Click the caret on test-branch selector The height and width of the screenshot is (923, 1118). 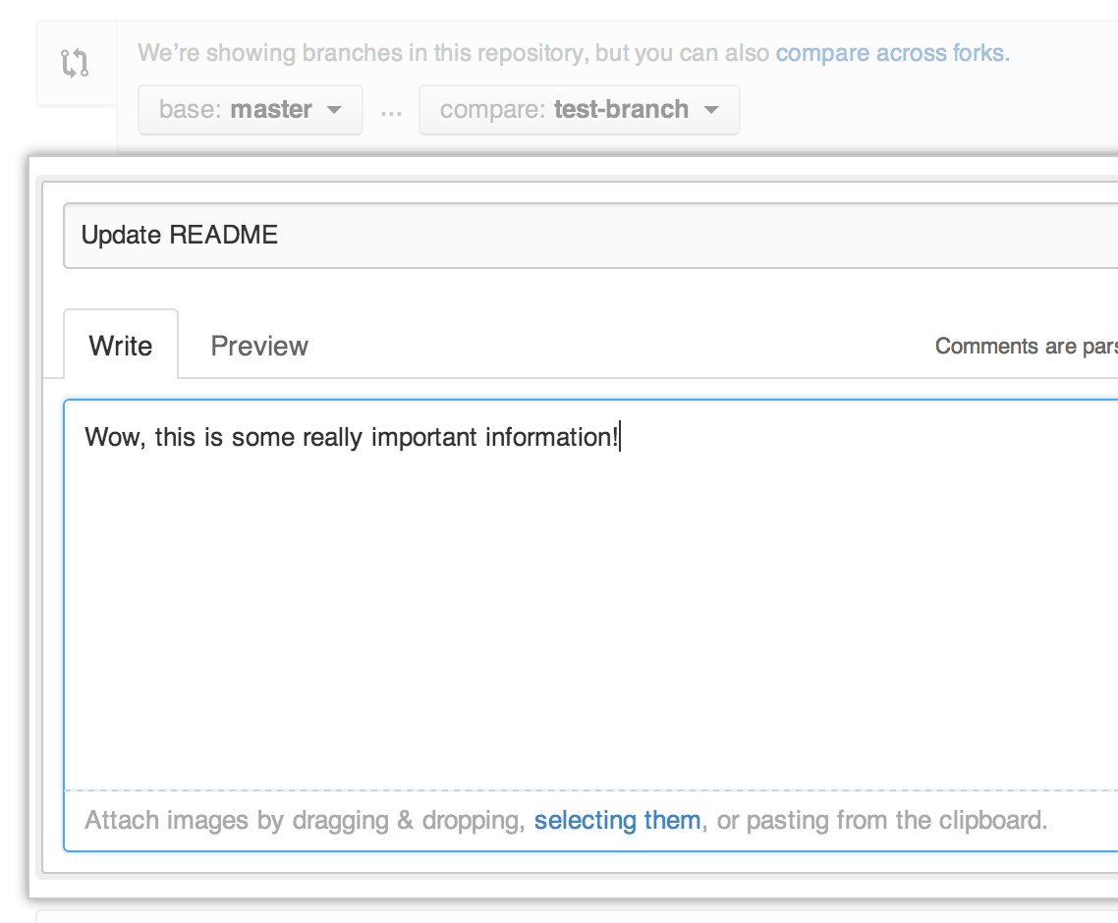710,110
